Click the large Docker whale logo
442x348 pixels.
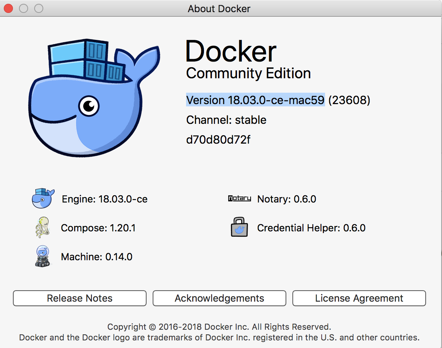tap(94, 98)
